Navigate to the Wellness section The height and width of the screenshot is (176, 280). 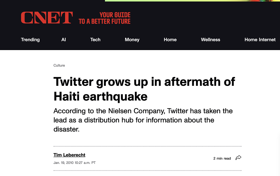(x=210, y=39)
